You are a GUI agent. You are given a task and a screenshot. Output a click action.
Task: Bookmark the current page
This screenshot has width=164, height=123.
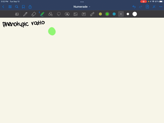pyautogui.click(x=23, y=7)
